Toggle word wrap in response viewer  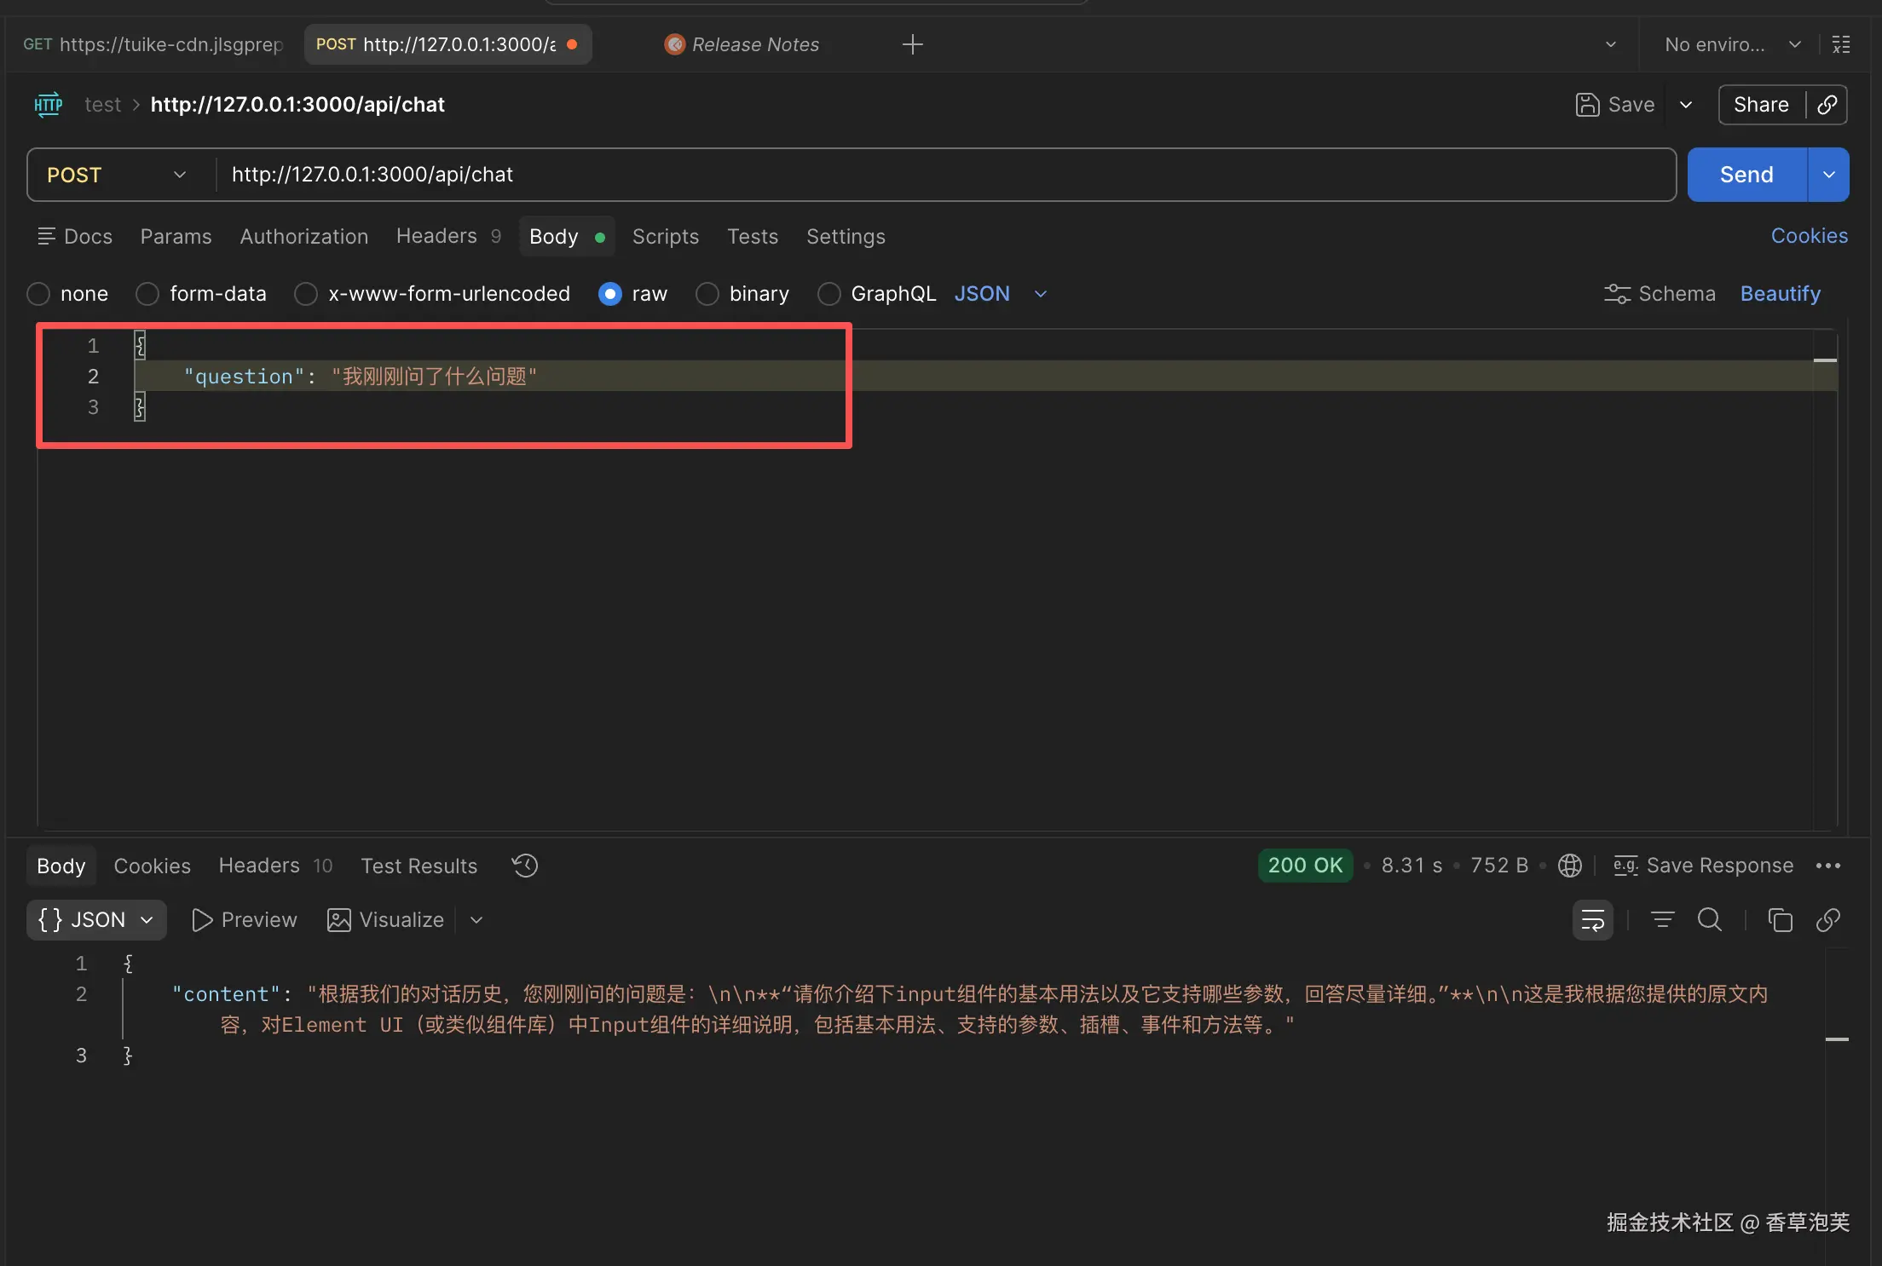pos(1592,920)
